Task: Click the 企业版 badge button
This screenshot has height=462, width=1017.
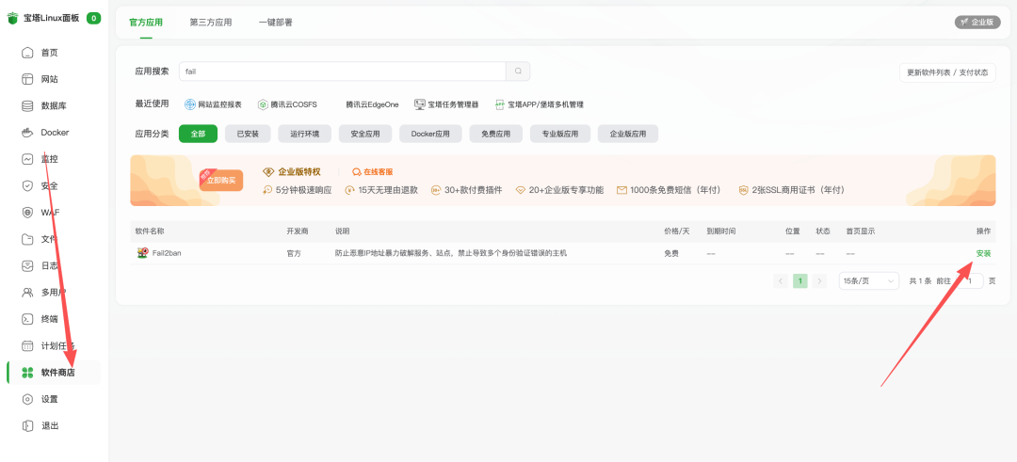Action: pyautogui.click(x=977, y=22)
